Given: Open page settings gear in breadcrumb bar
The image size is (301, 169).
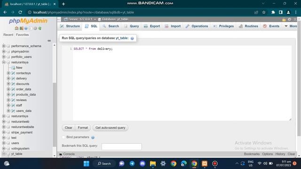Looking at the screenshot, I should (x=290, y=19).
